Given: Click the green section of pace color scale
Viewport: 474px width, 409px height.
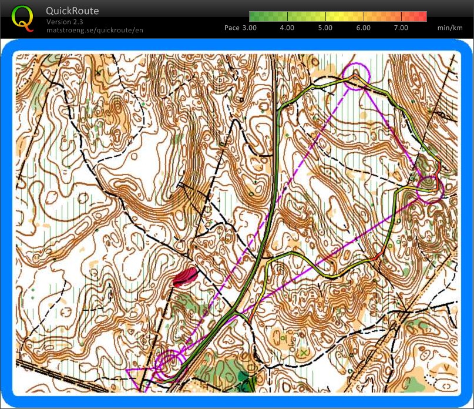Looking at the screenshot, I should [x=268, y=16].
